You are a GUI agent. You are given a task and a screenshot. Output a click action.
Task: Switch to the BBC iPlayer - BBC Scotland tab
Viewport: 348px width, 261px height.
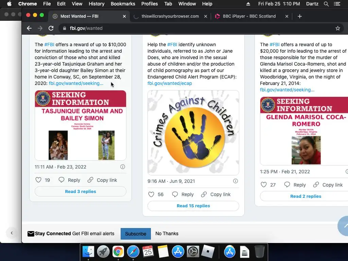[249, 16]
